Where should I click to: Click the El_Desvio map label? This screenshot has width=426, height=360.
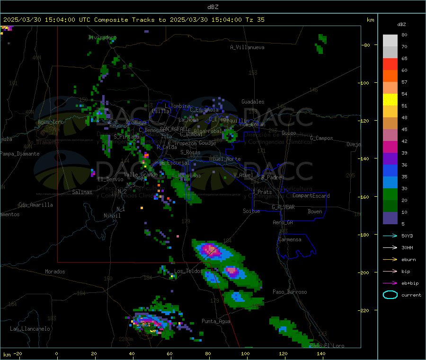coord(110,179)
